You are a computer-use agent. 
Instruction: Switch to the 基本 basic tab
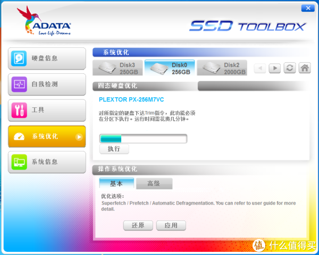[116, 183]
